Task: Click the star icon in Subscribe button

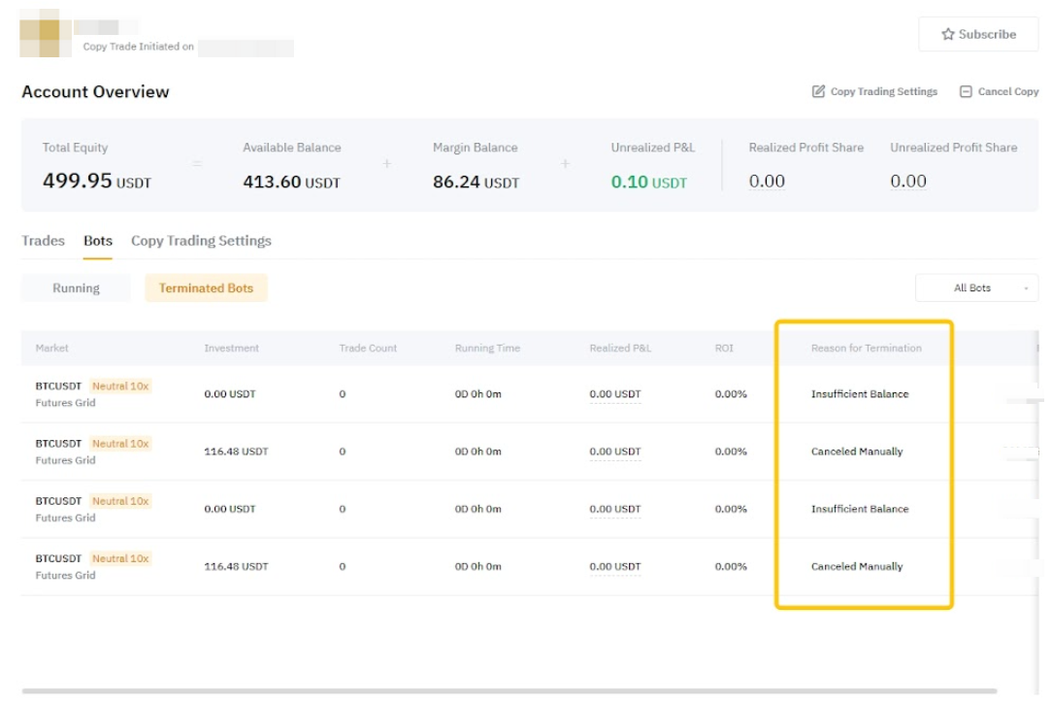Action: click(947, 34)
